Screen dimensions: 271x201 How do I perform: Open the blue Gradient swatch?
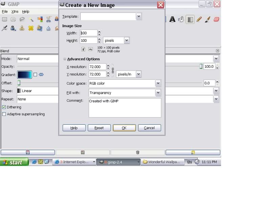coord(24,75)
